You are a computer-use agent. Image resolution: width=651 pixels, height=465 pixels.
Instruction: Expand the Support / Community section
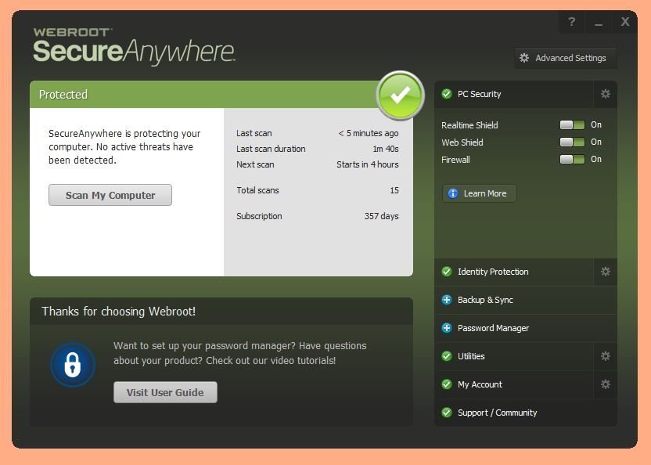pos(526,413)
